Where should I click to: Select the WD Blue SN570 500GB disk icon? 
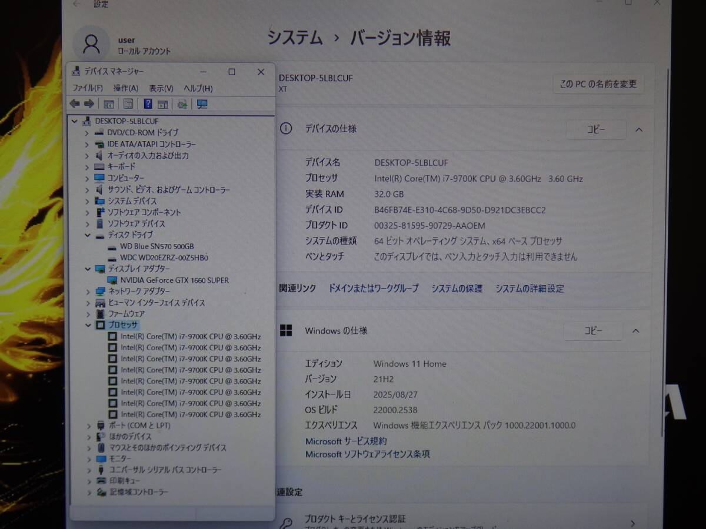113,247
